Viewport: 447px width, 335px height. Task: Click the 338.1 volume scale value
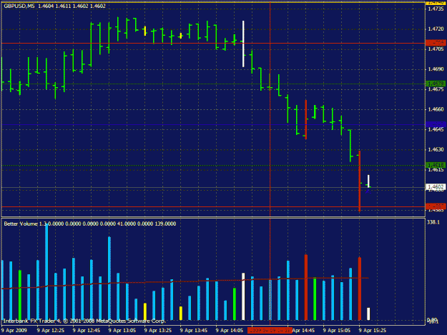tap(433, 222)
